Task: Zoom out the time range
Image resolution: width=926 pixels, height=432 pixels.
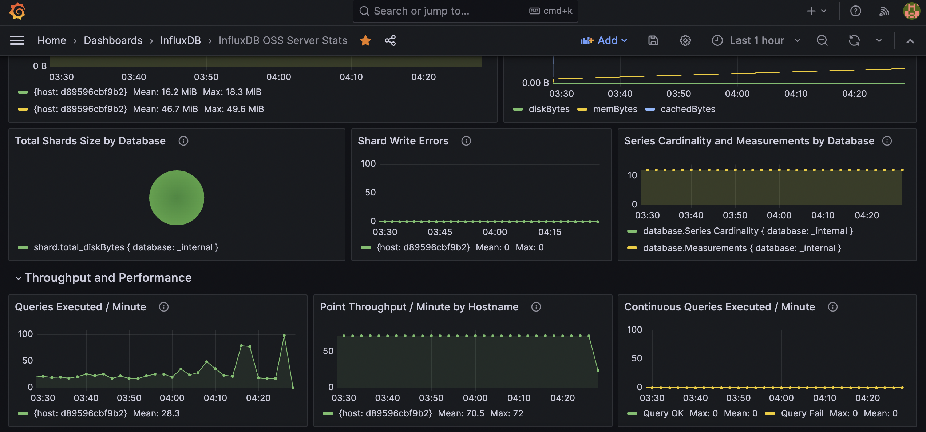Action: (x=822, y=40)
